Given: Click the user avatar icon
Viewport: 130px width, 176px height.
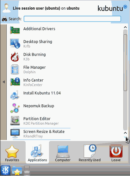Looking at the screenshot, I should 6,8.
